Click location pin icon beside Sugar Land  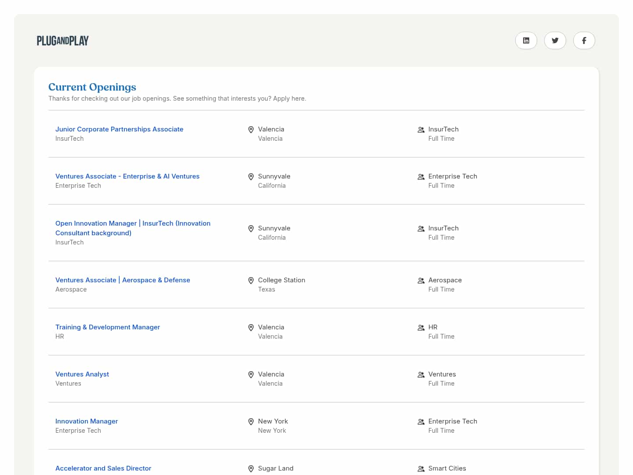coord(251,469)
